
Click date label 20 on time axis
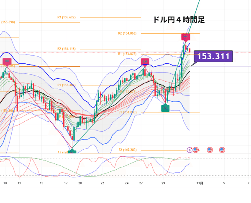[80, 183]
